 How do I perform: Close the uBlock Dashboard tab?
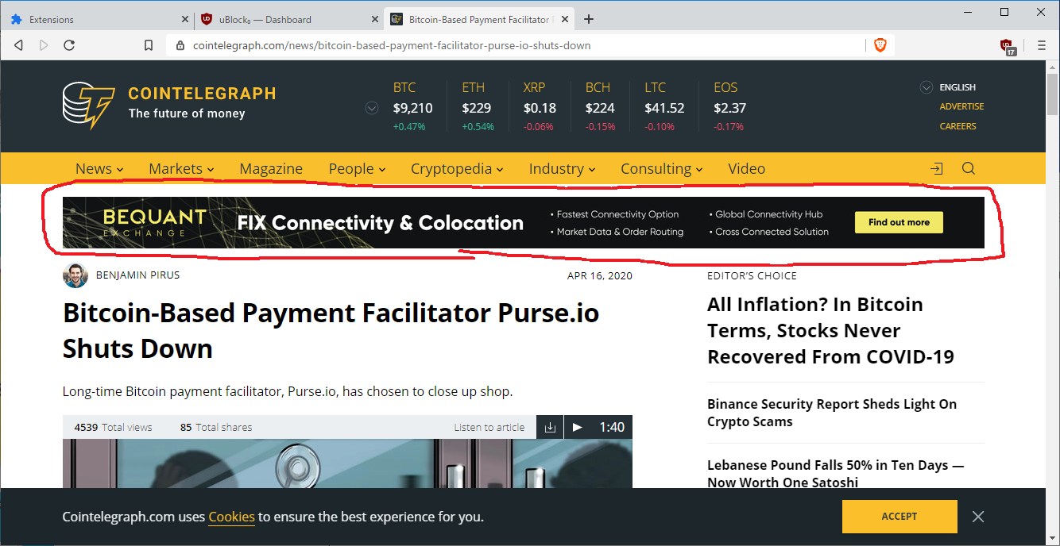pos(375,19)
